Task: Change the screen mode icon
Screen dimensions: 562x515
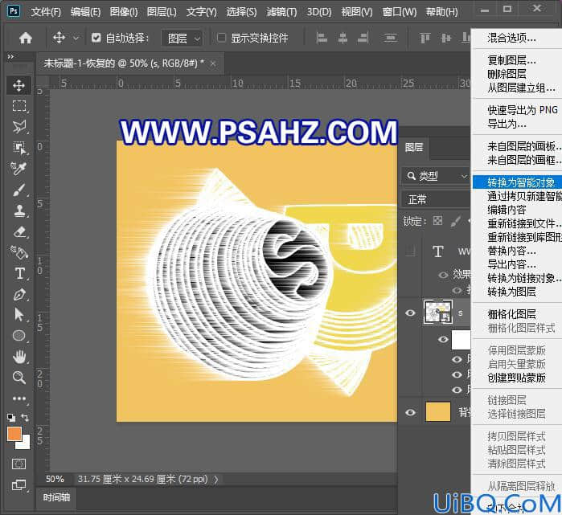Action: click(18, 485)
